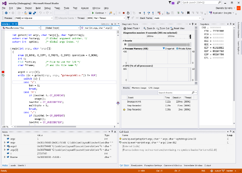
Task: Click the Step Into icon
Action: click(x=144, y=13)
